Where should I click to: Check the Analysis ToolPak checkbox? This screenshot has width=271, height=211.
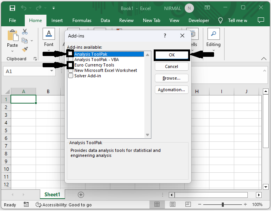tap(70, 54)
